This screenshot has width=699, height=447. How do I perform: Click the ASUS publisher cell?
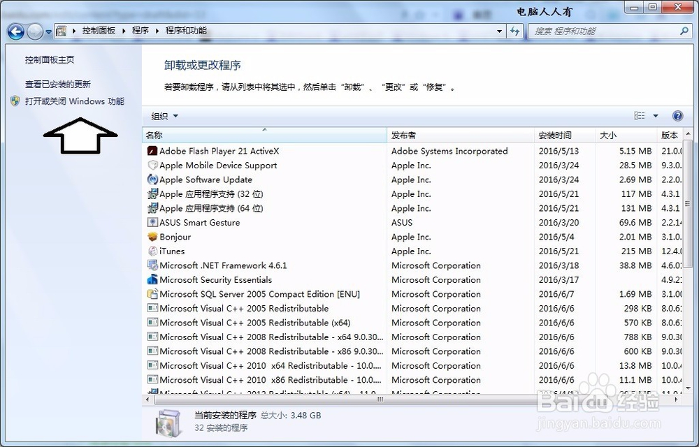pos(402,222)
